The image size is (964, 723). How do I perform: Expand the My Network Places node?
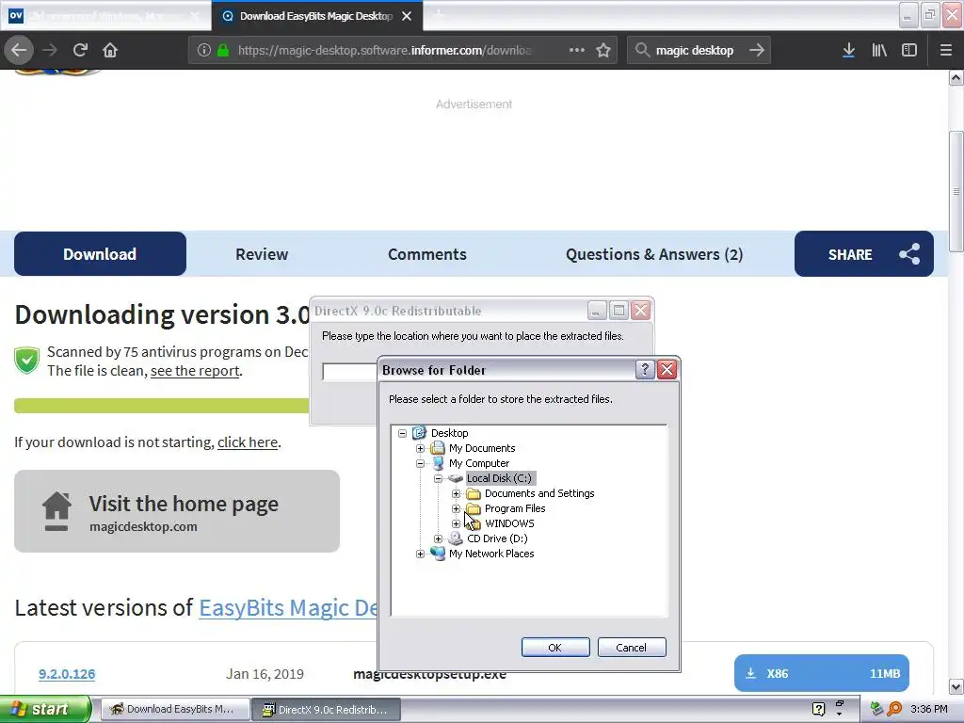[420, 554]
